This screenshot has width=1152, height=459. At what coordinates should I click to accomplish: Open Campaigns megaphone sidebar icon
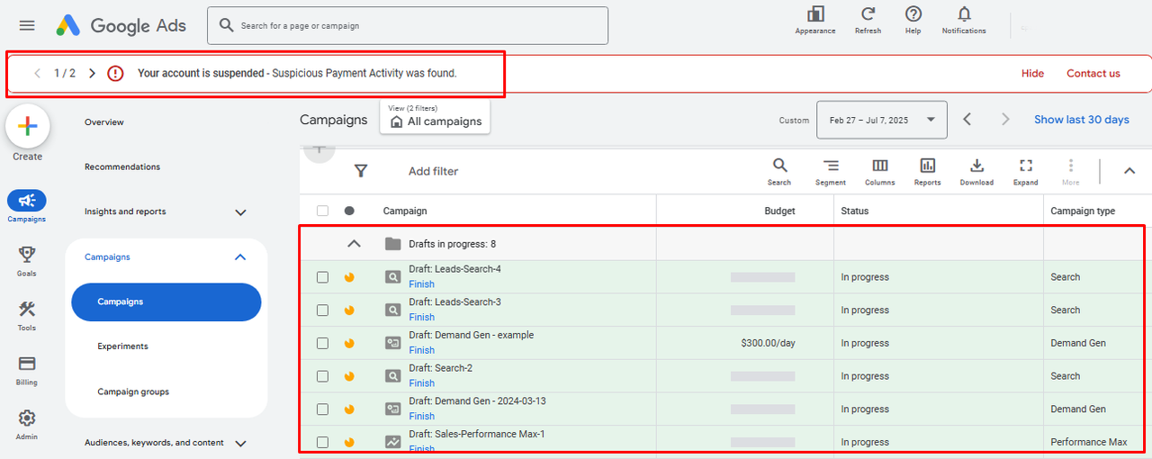coord(26,201)
